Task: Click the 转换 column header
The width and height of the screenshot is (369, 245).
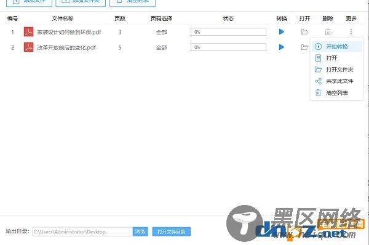Action: point(282,18)
